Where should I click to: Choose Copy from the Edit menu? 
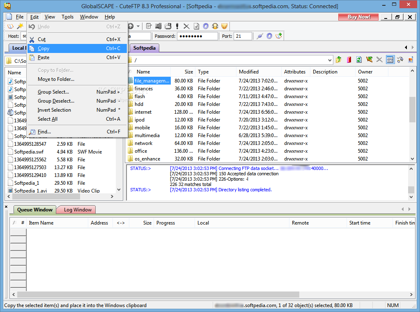pos(44,48)
